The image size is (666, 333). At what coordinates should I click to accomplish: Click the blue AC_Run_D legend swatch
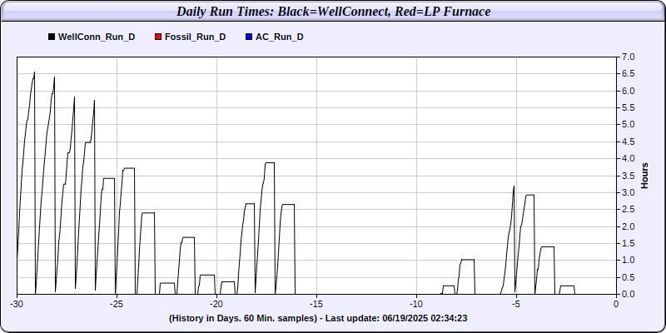pyautogui.click(x=249, y=37)
